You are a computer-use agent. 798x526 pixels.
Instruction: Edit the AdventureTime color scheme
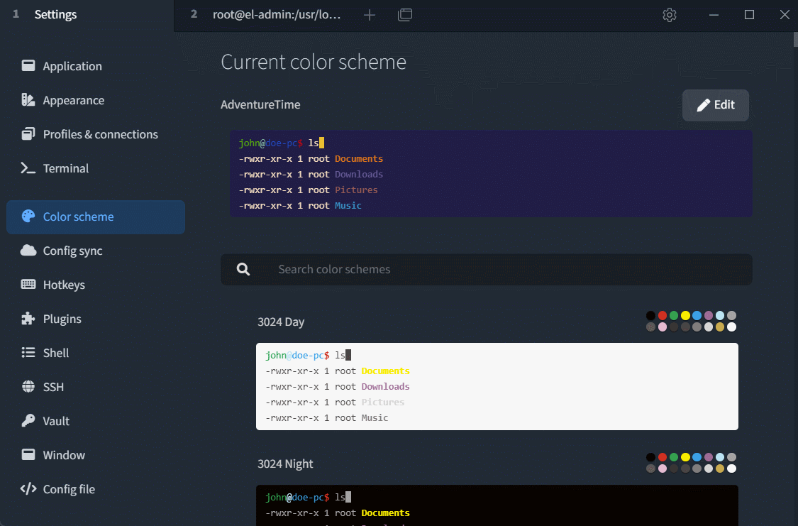716,105
